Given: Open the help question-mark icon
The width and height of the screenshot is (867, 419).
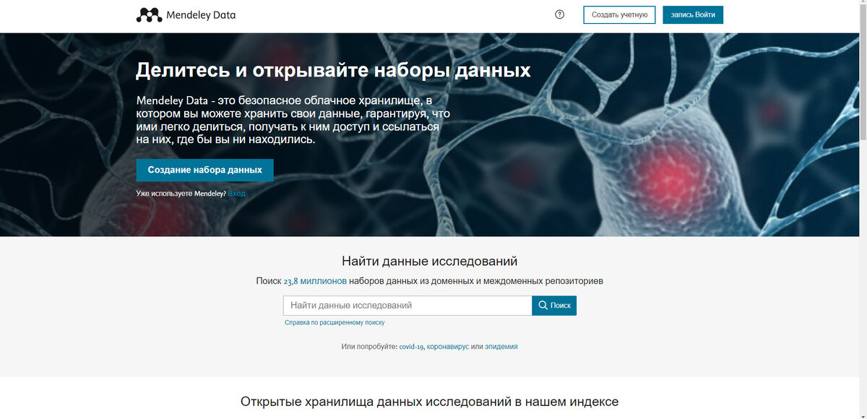Looking at the screenshot, I should (559, 14).
